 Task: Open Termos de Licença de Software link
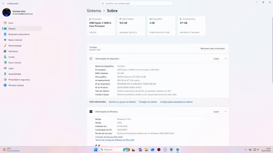coord(115,140)
